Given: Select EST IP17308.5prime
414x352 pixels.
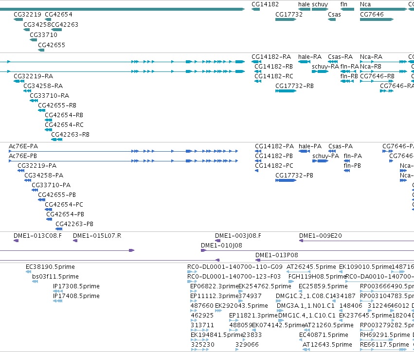Looking at the screenshot, I should 76,286.
